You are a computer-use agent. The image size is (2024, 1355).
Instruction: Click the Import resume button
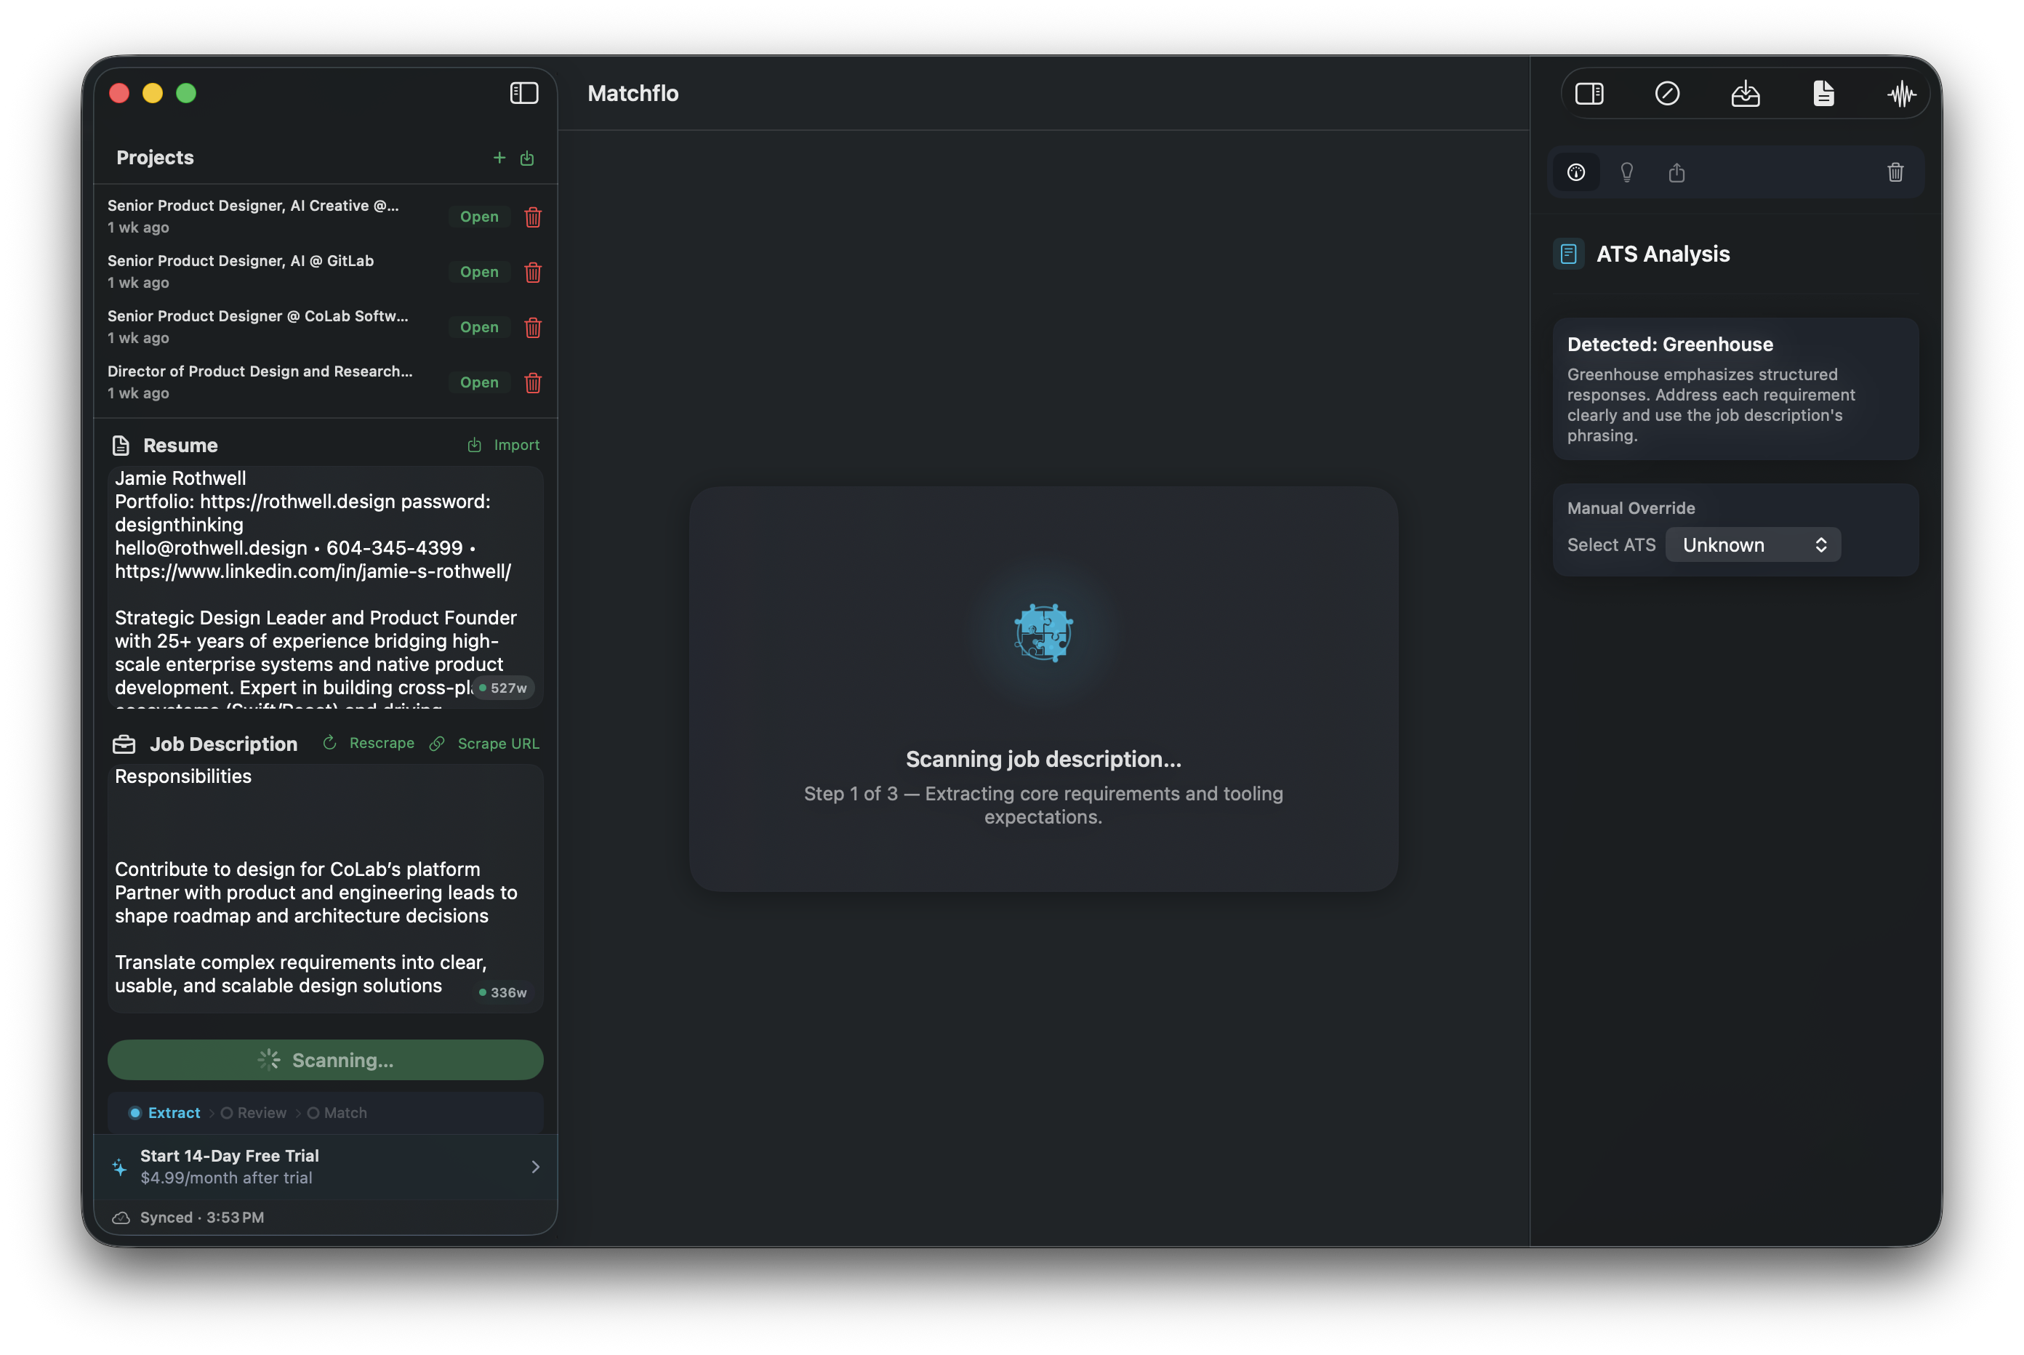click(x=504, y=445)
